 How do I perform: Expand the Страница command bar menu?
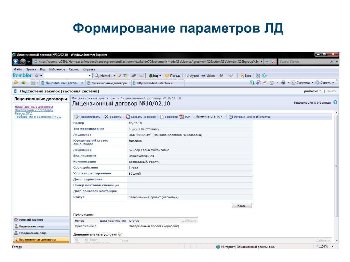click(302, 83)
